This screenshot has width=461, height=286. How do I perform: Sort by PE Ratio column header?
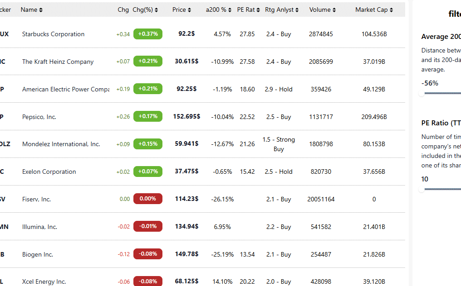pos(249,10)
